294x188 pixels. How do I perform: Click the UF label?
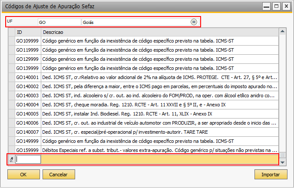point(10,21)
